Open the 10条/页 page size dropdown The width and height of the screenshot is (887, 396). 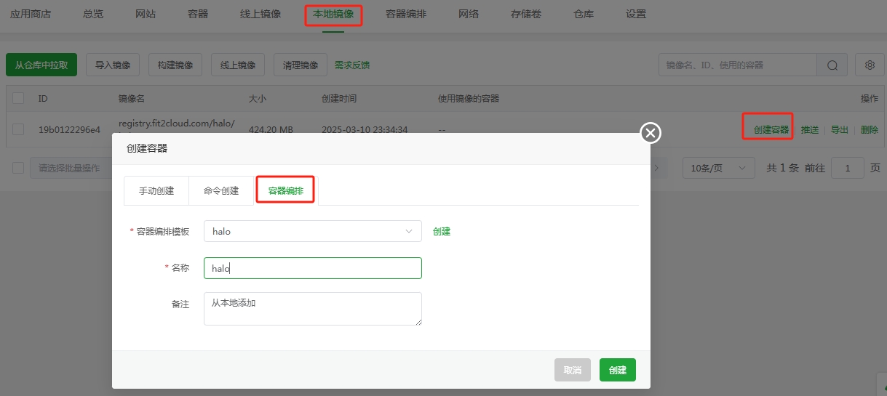[x=718, y=168]
